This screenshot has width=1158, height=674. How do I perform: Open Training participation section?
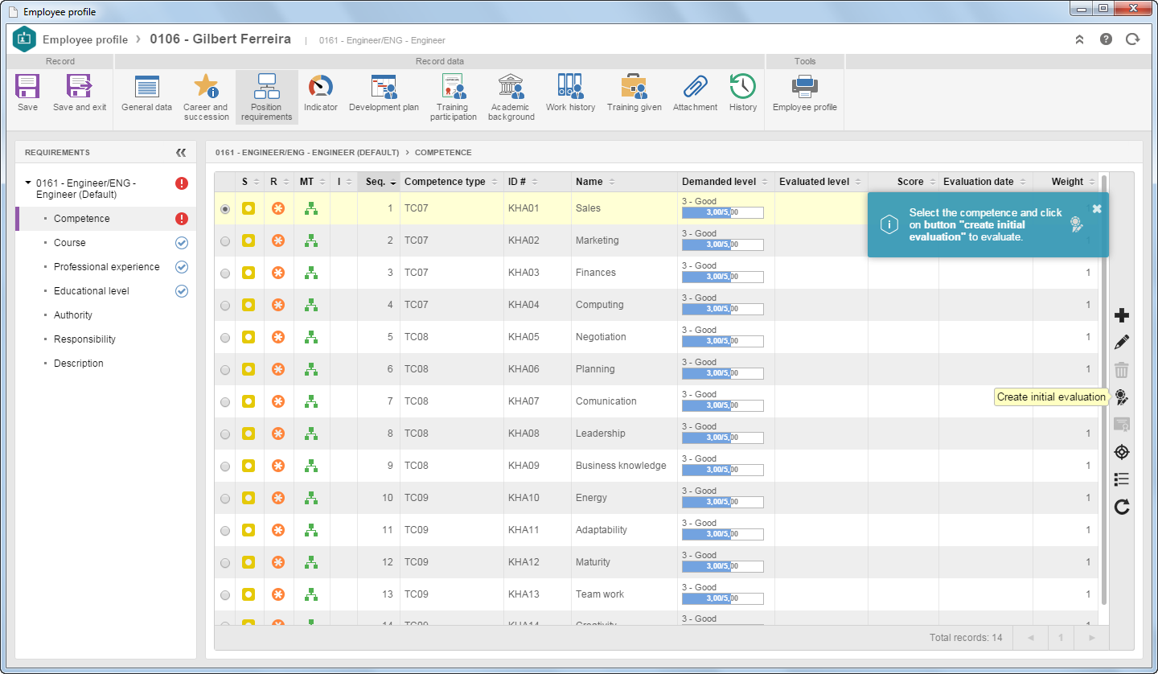454,97
